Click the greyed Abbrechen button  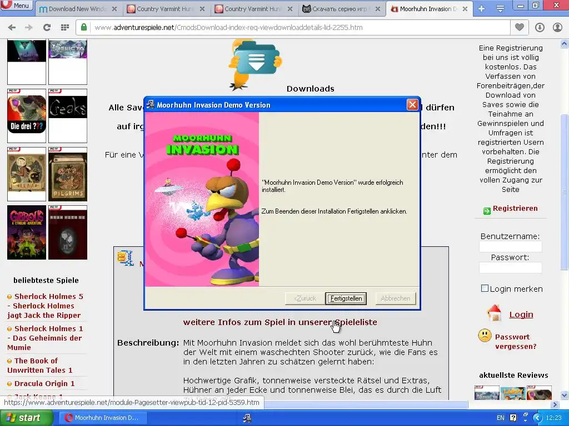(396, 298)
